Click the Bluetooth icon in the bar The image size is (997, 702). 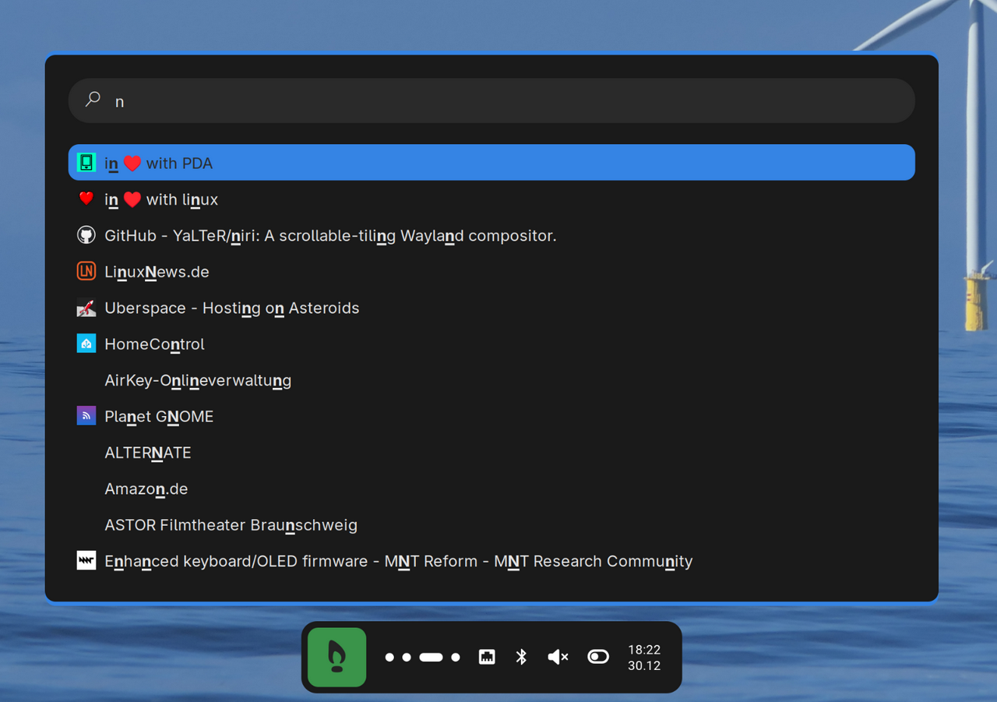(x=522, y=657)
